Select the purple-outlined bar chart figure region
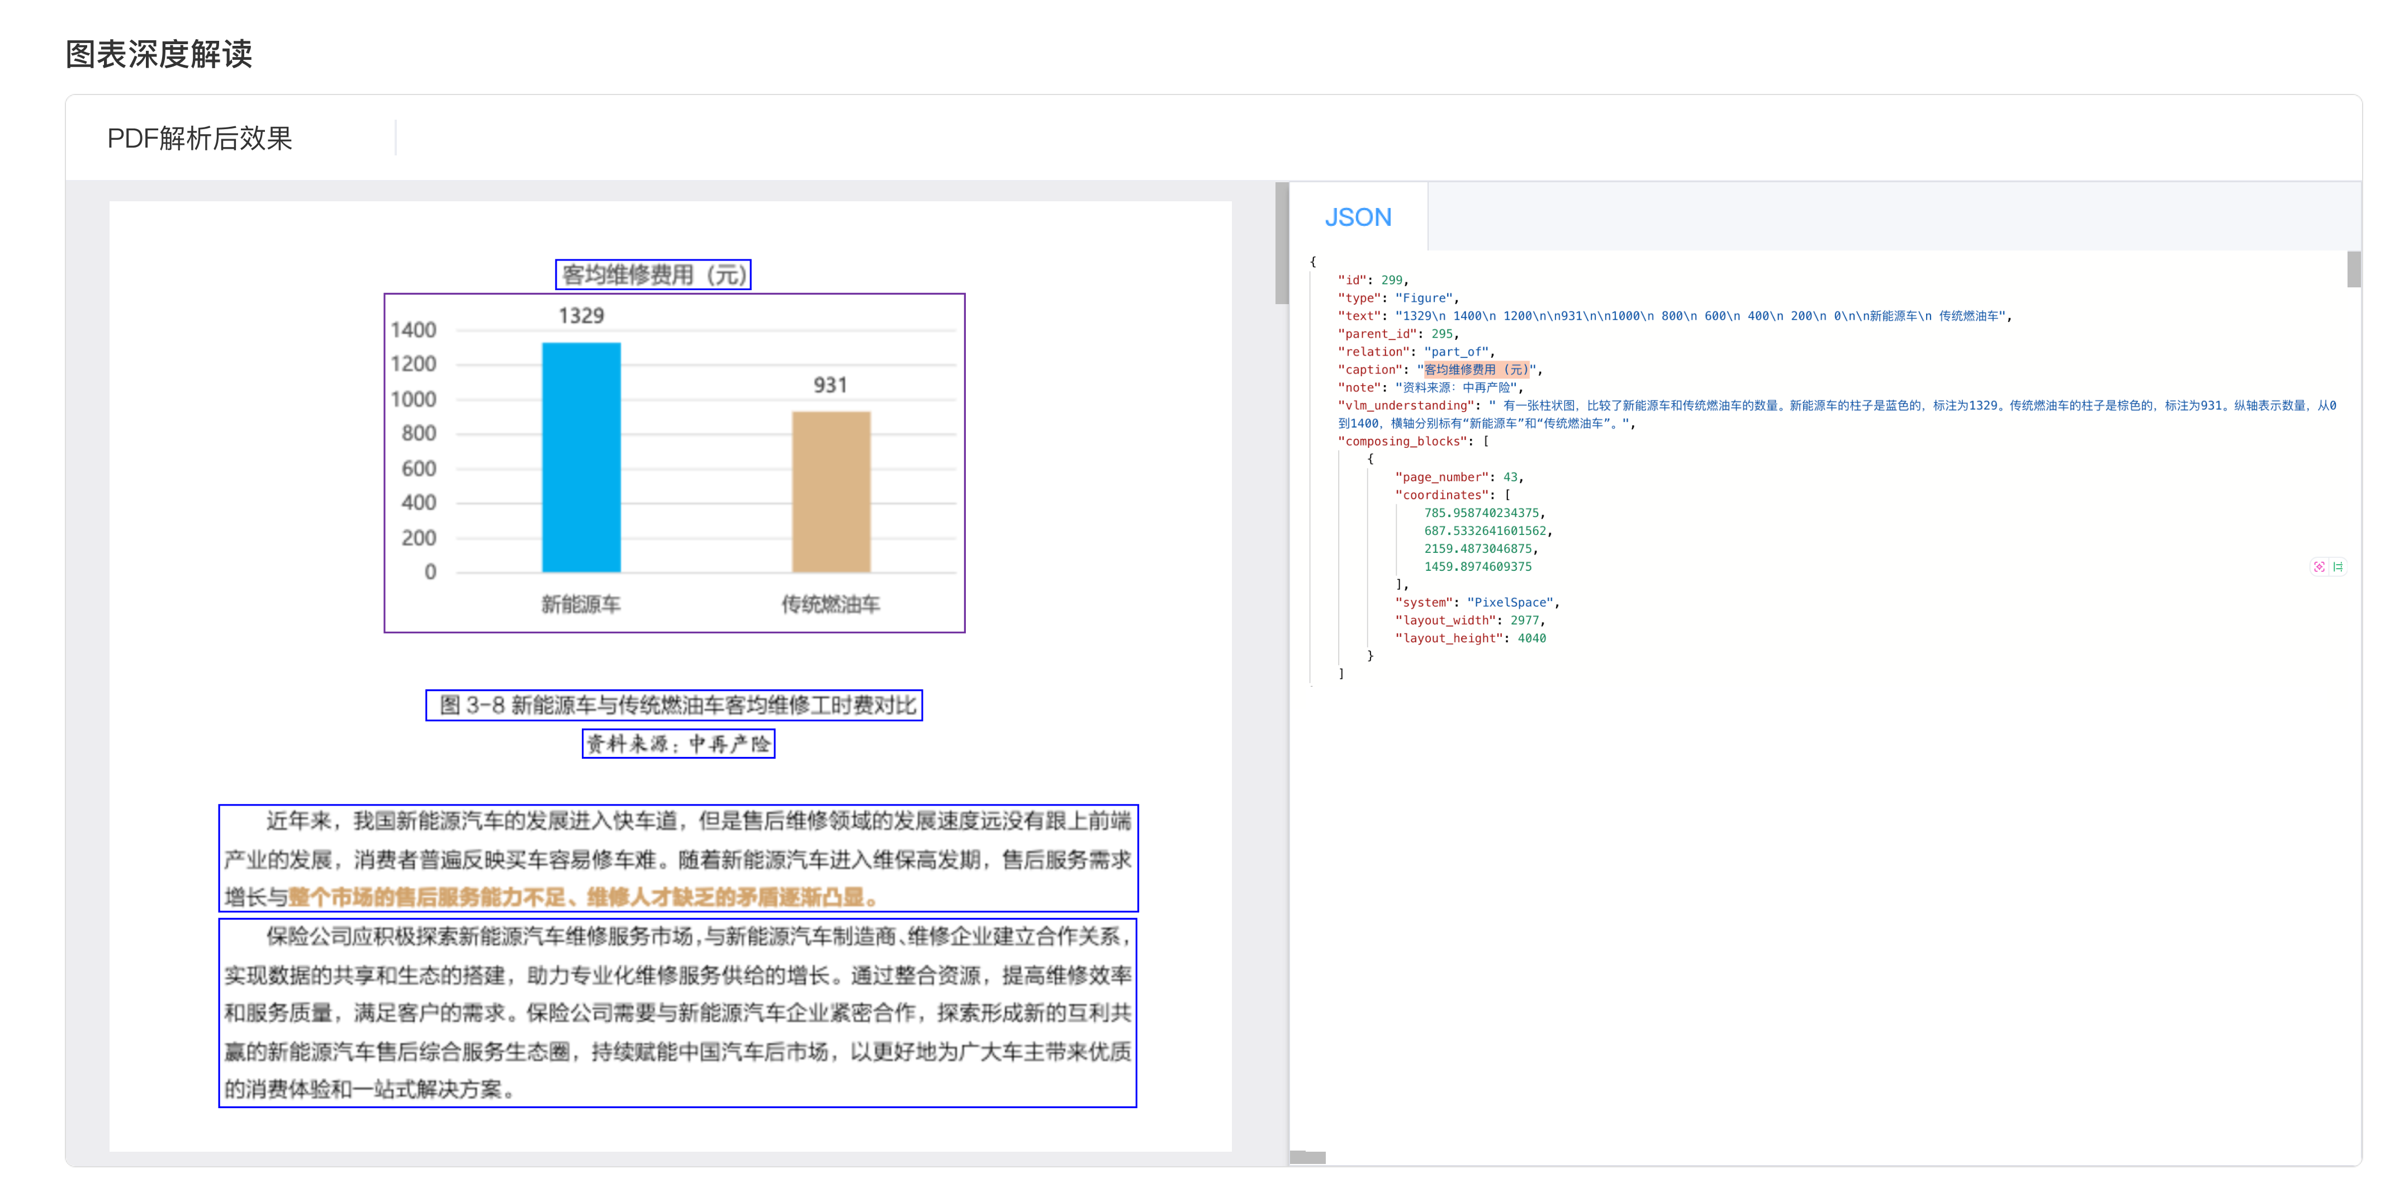The width and height of the screenshot is (2390, 1183). click(674, 463)
